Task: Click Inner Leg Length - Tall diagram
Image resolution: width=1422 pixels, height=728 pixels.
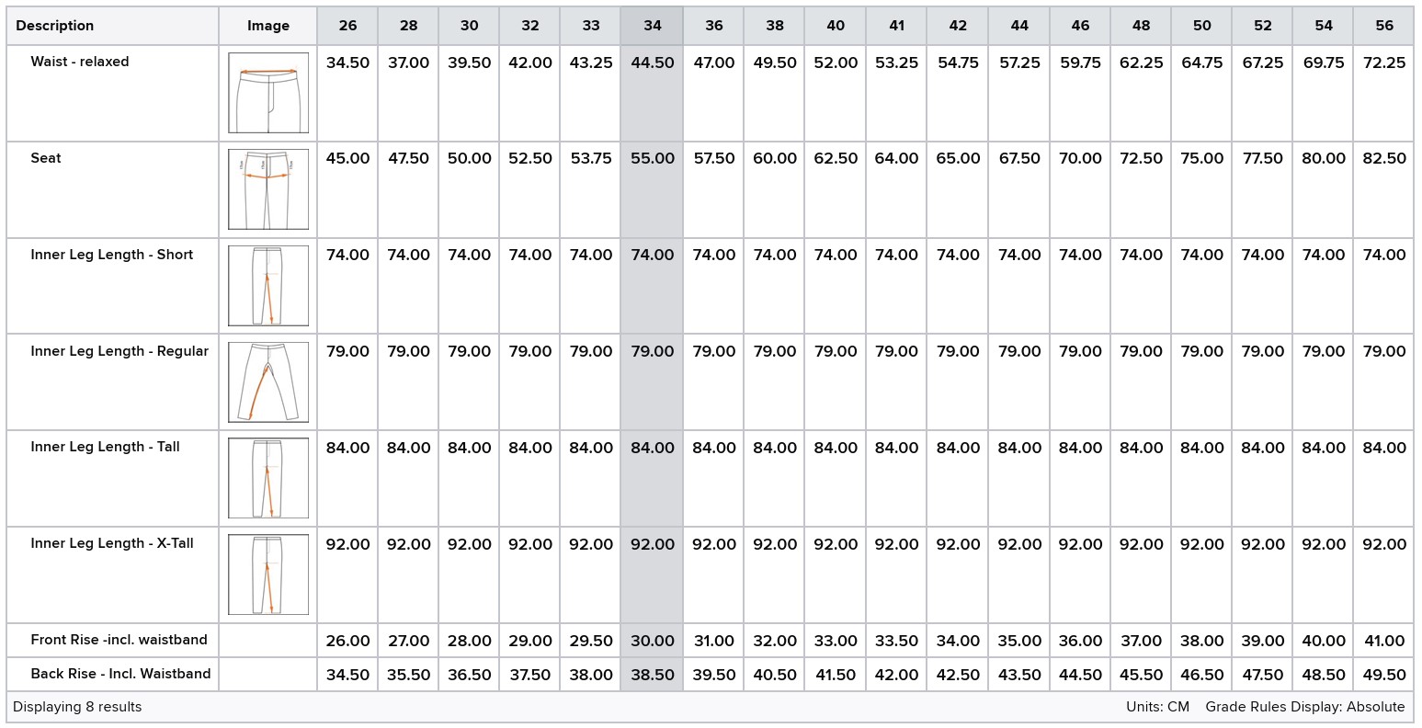Action: click(x=268, y=478)
